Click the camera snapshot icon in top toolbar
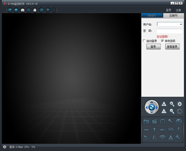This screenshot has height=151, width=186. click(x=23, y=10)
